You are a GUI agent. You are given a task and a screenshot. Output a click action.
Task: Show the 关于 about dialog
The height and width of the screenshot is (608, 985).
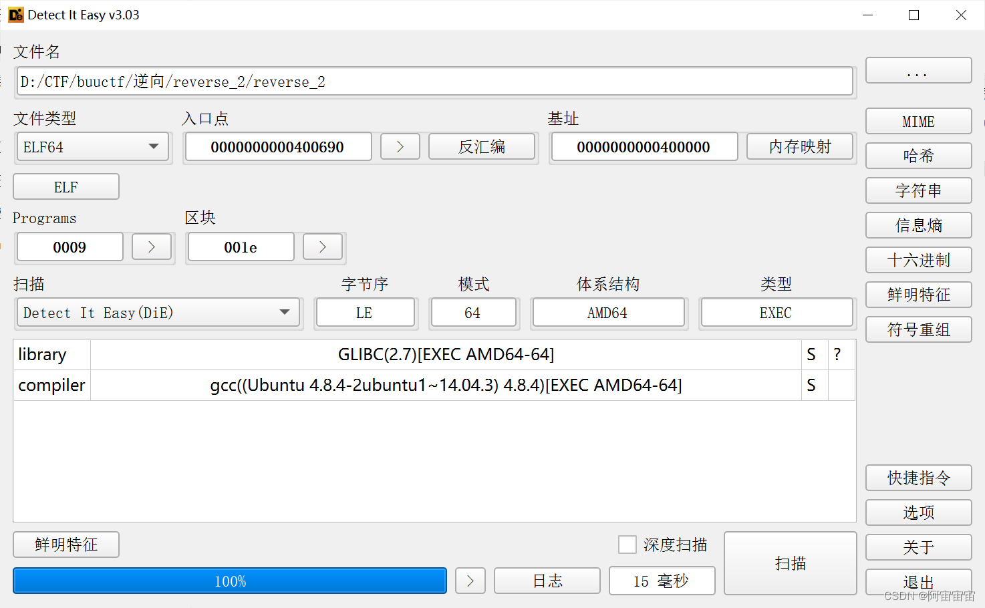[918, 547]
